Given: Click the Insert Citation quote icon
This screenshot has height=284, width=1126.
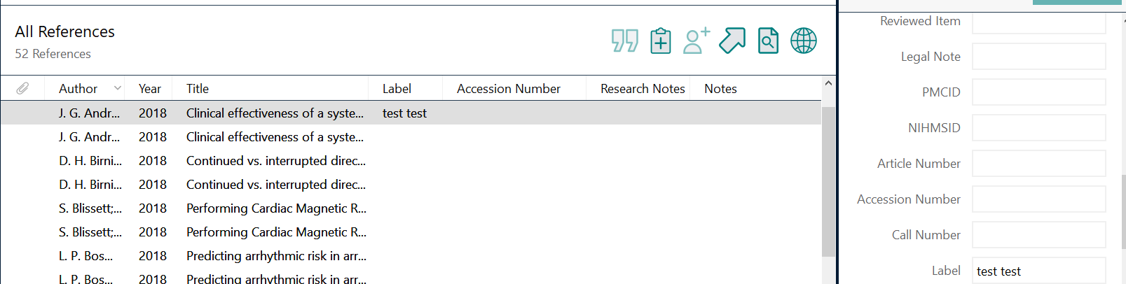Looking at the screenshot, I should pos(624,41).
